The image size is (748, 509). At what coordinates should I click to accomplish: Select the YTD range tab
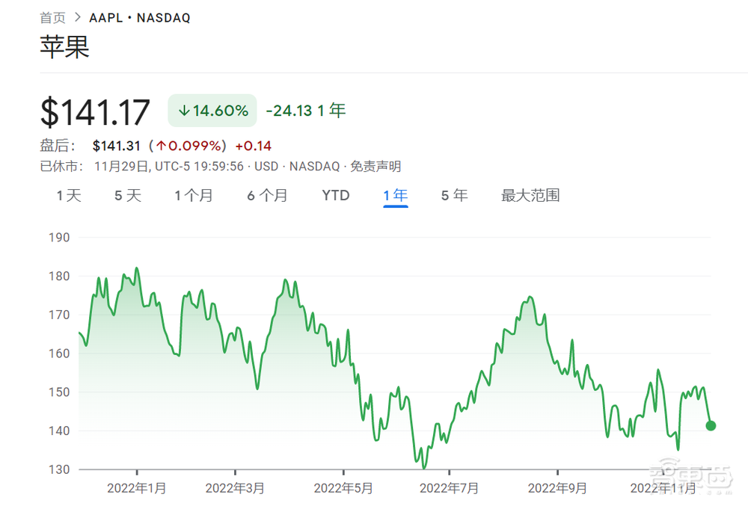[336, 196]
